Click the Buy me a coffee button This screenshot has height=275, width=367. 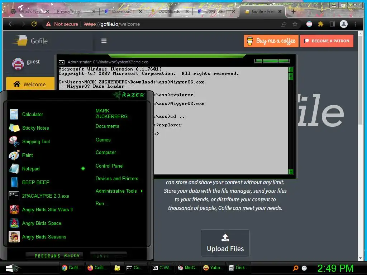click(271, 41)
